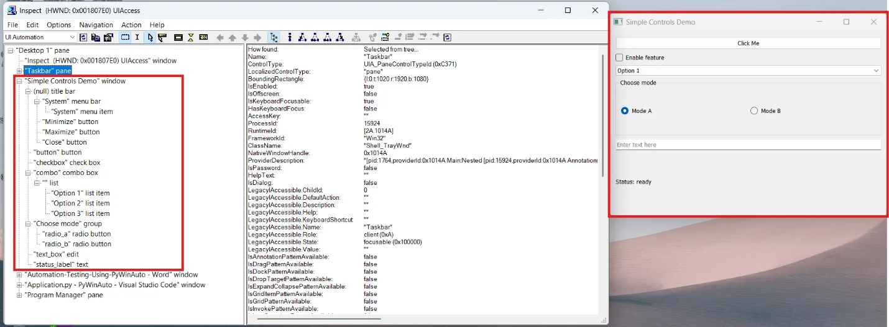Image resolution: width=889 pixels, height=327 pixels.
Task: Collapse the System menu bar node
Action: [37, 102]
